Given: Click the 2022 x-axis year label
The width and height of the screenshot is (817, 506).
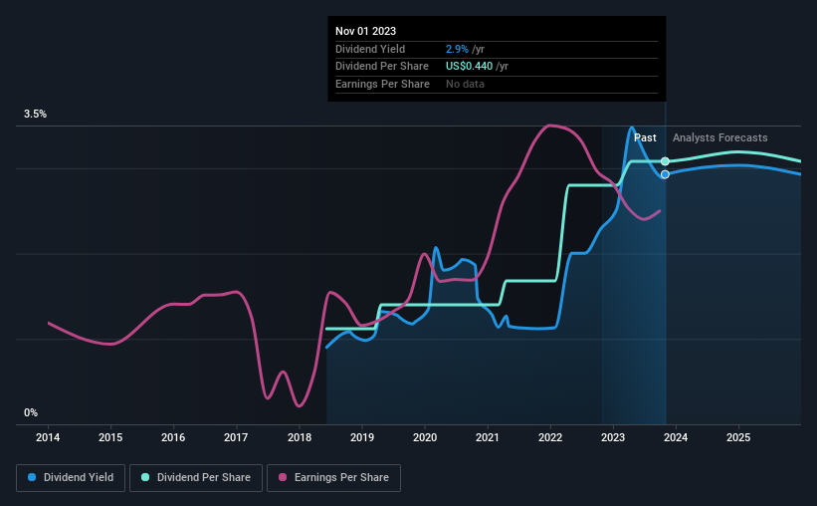Looking at the screenshot, I should [550, 437].
